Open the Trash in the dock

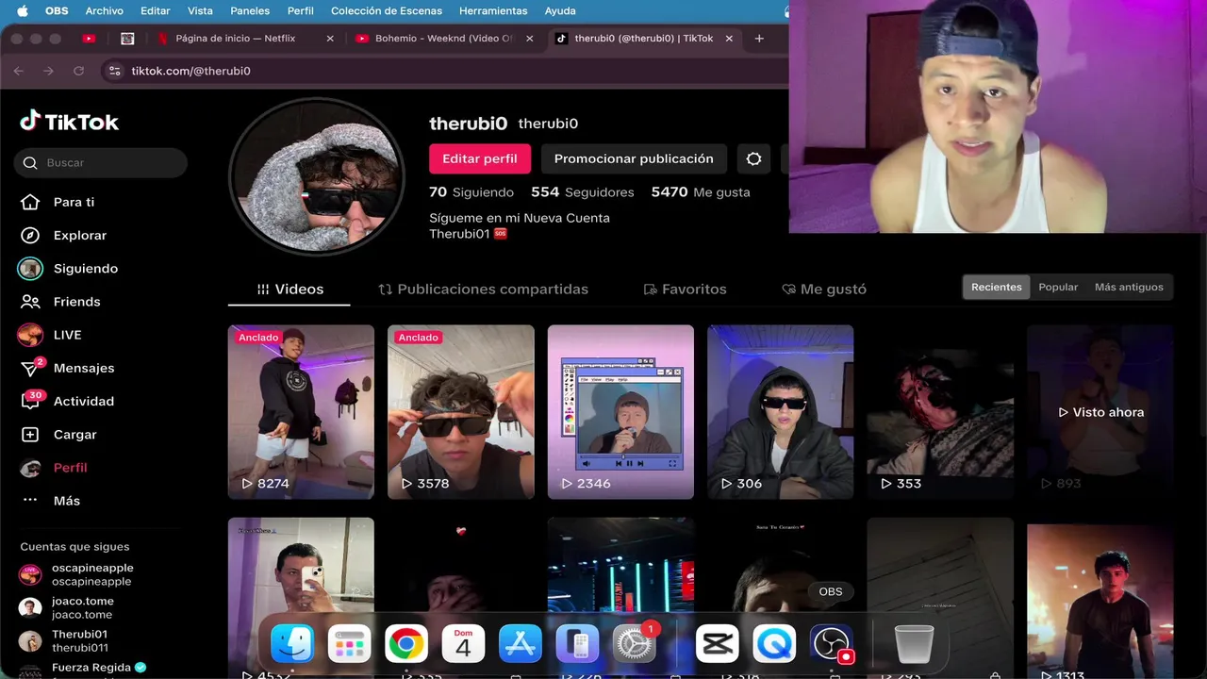tap(914, 644)
